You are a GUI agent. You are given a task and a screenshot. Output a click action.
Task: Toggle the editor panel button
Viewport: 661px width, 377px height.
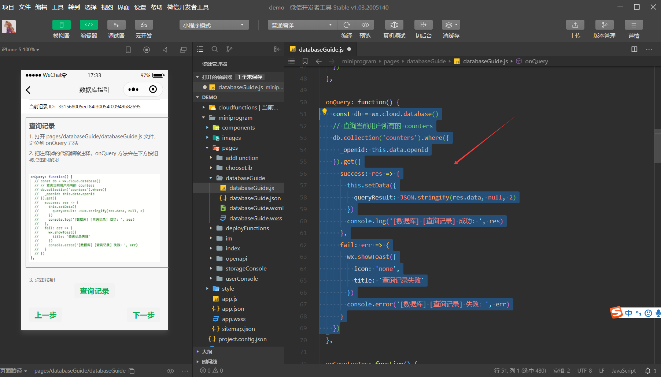tap(89, 25)
